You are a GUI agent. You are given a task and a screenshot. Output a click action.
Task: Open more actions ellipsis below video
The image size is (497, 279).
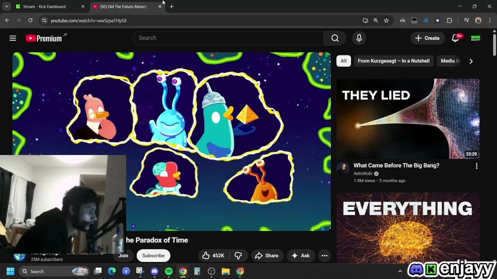coord(324,255)
